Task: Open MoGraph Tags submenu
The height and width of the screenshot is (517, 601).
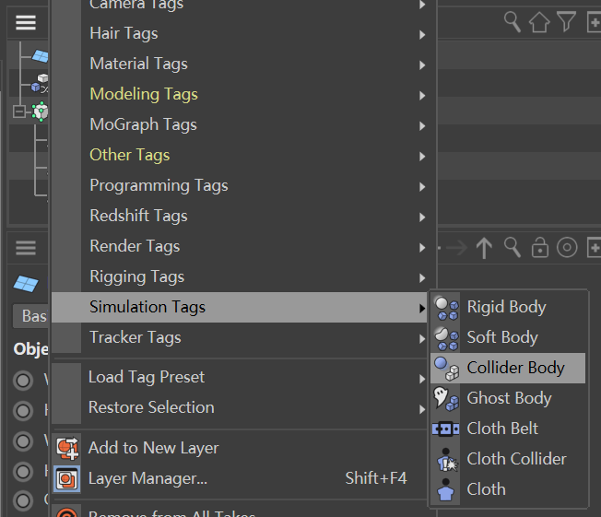Action: tap(239, 125)
